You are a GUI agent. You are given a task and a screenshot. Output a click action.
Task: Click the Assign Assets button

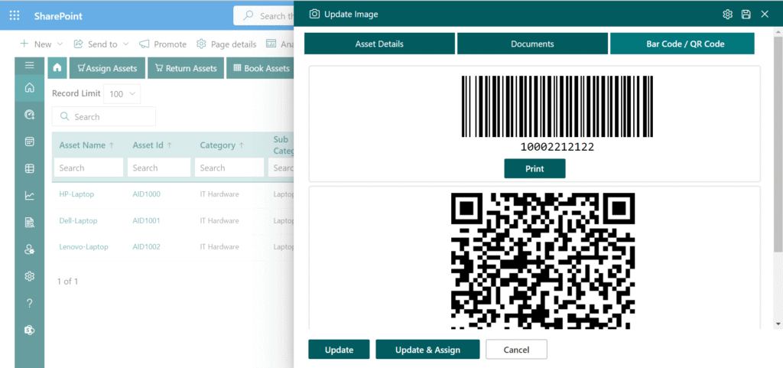(x=107, y=68)
